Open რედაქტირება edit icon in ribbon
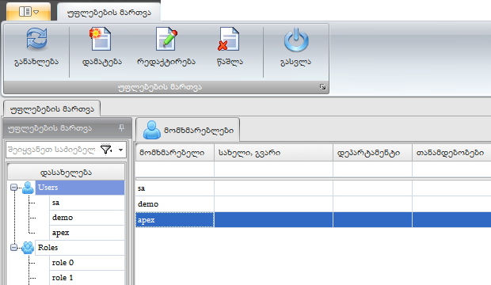Screen dimensions: 491x285 point(166,39)
